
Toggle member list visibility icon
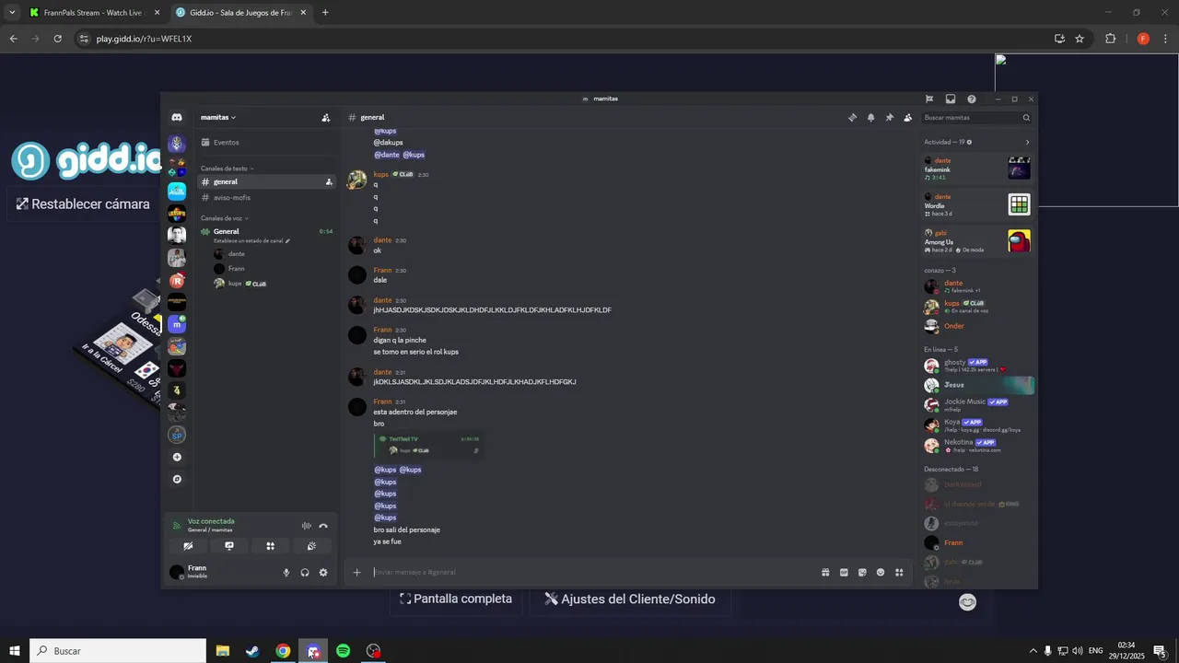tap(907, 118)
